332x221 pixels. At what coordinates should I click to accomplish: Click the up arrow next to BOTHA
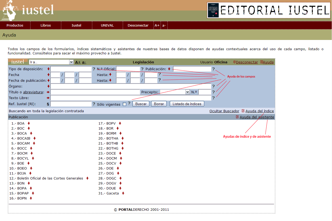tap(122, 138)
